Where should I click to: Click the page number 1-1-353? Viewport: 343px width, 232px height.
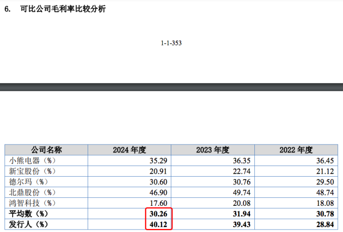[x=171, y=43]
